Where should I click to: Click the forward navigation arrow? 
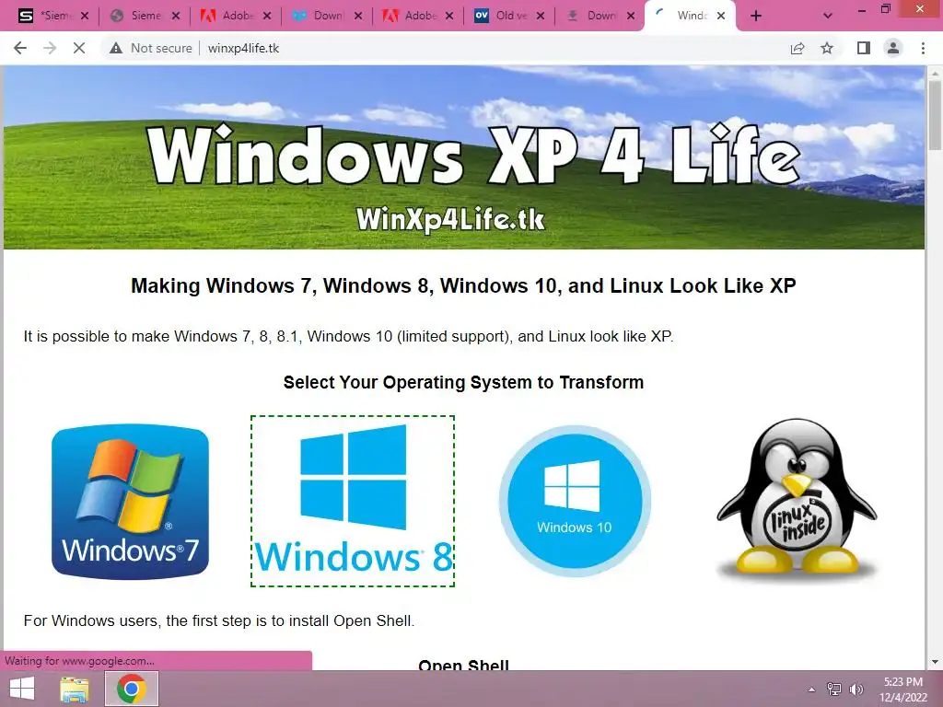point(50,48)
